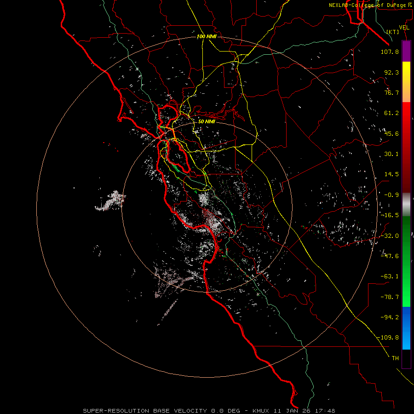Click the gray segment of color bar
The width and height of the screenshot is (414, 414).
tap(406, 204)
